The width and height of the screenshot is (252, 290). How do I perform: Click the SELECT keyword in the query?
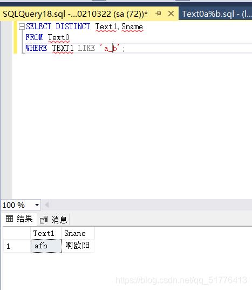(x=38, y=27)
